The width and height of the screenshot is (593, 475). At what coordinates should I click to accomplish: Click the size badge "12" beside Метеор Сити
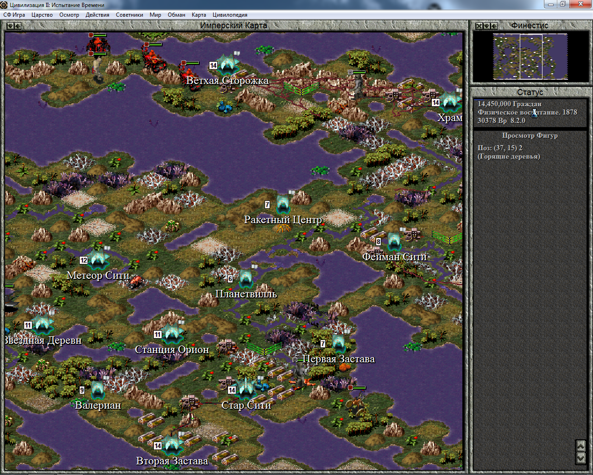pos(83,260)
